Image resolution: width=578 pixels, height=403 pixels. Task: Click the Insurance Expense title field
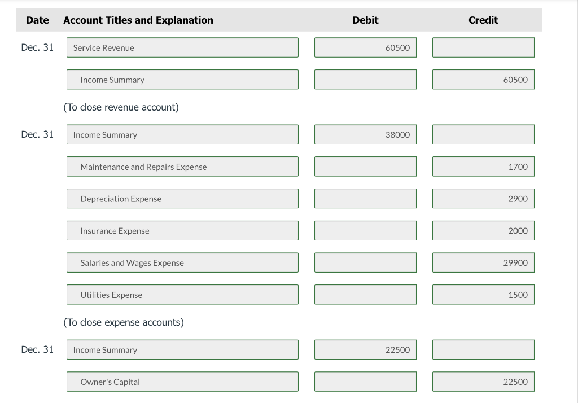[x=182, y=230]
